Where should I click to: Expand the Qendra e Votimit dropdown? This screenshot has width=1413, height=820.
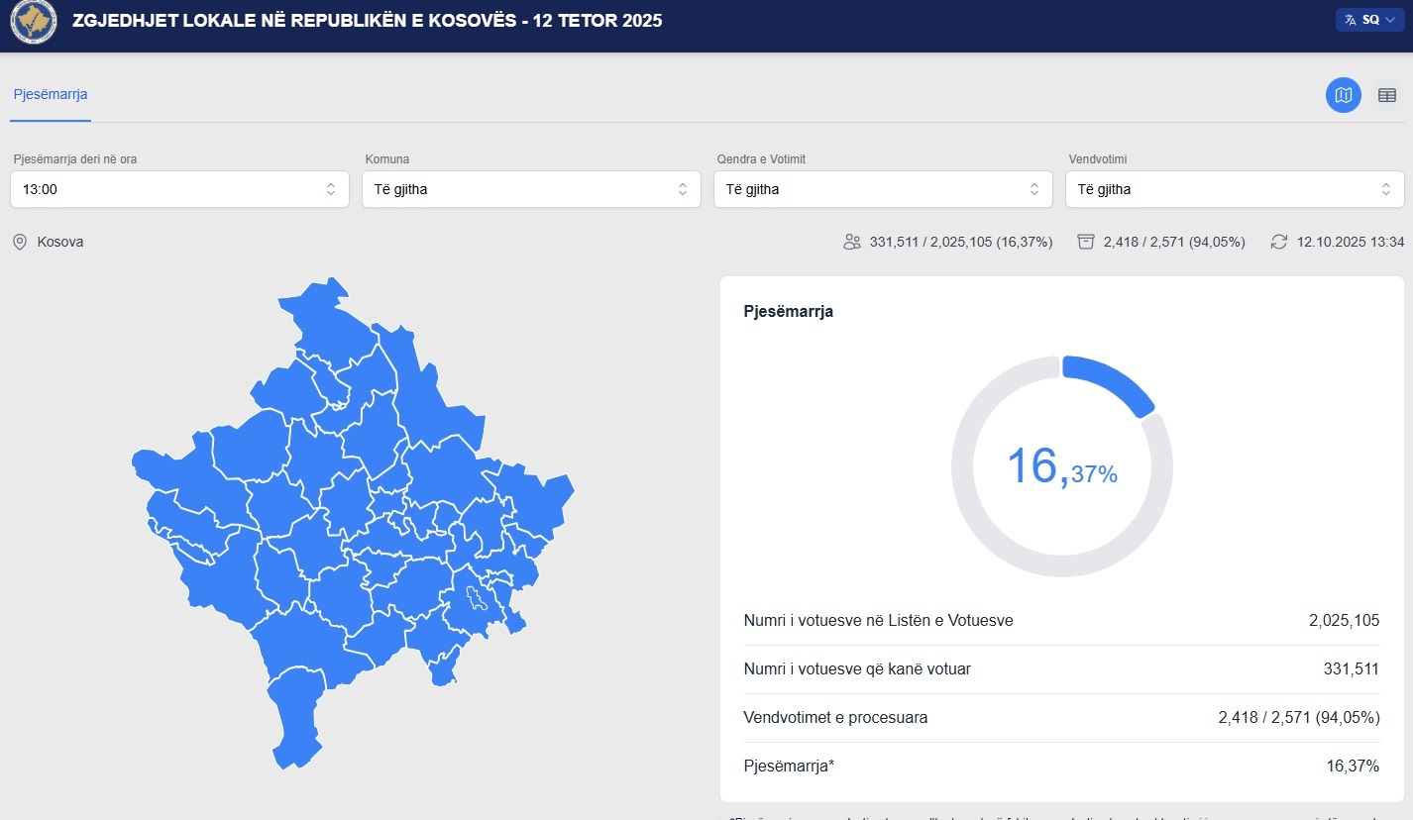(x=883, y=189)
